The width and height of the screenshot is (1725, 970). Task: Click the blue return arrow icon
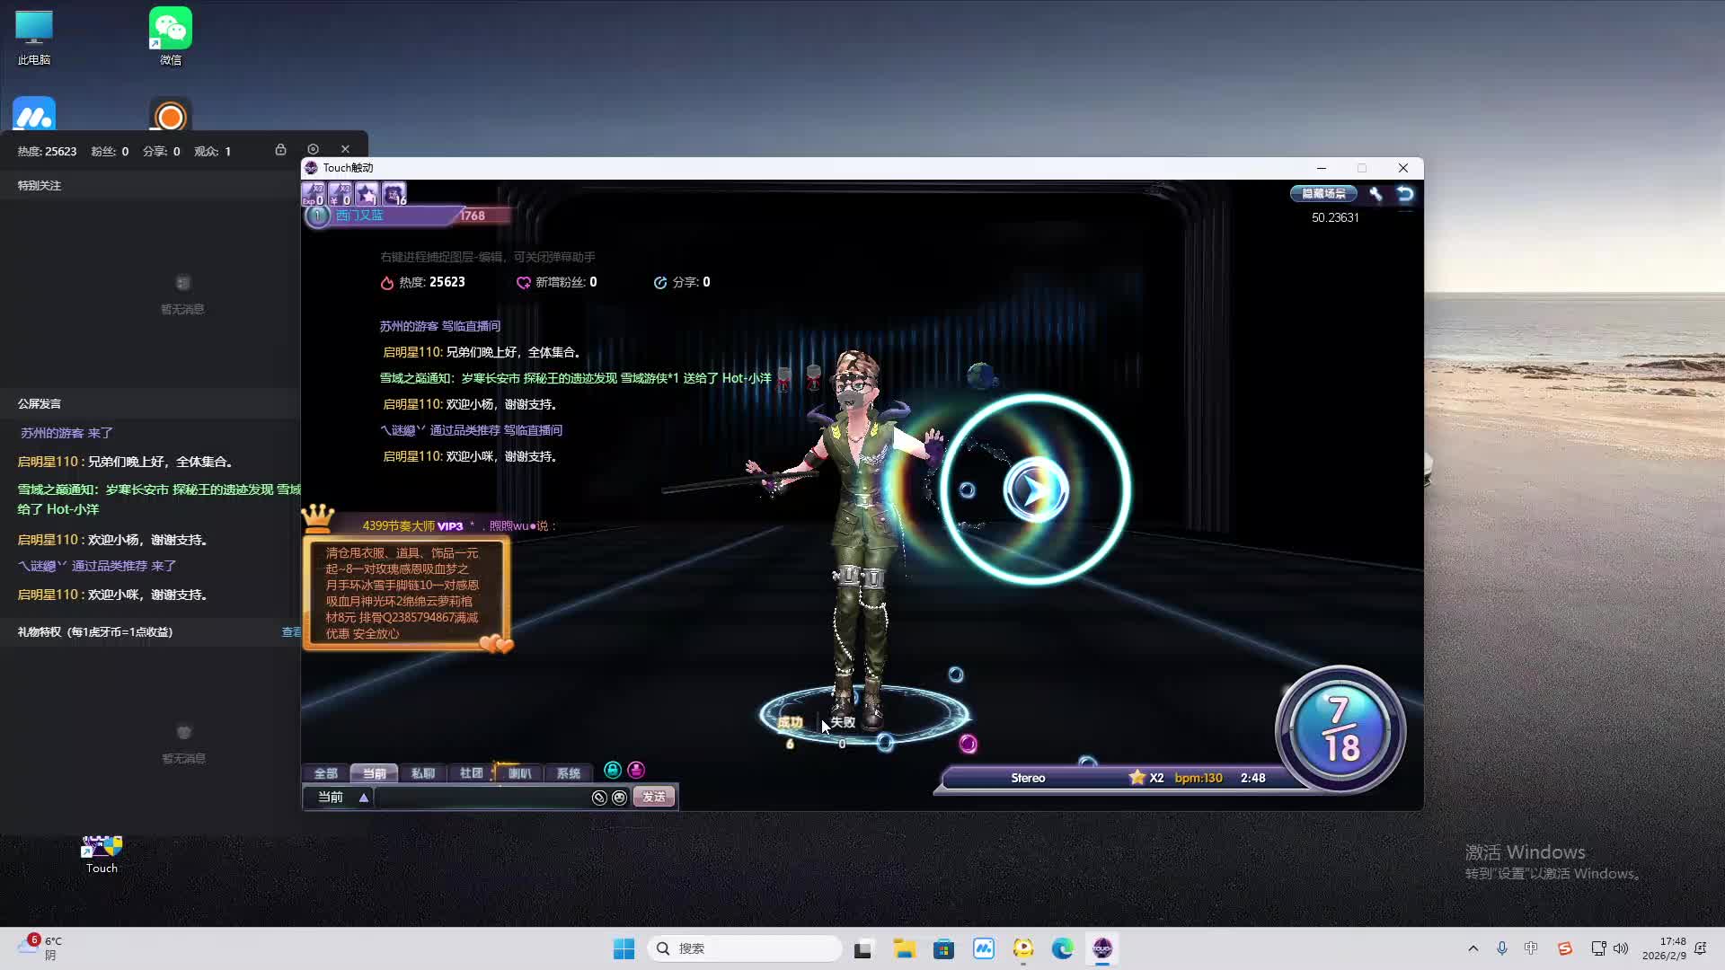click(x=1405, y=193)
